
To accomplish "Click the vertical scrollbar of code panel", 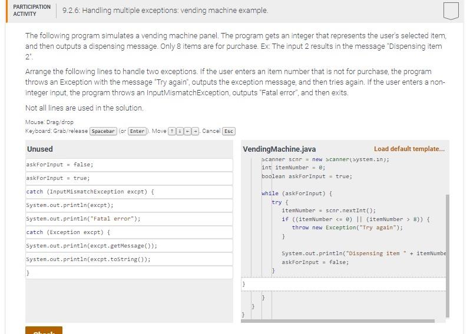I will coord(448,256).
